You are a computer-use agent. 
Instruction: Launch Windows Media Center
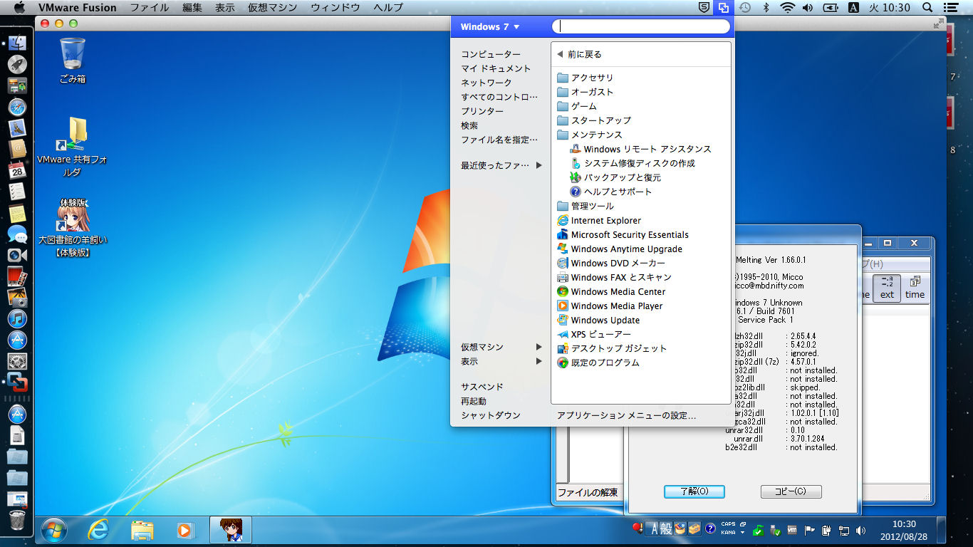610,291
